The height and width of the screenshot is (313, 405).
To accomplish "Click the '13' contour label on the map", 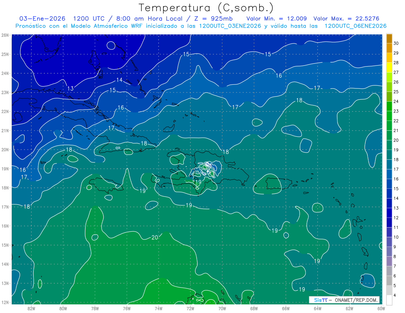I will (x=71, y=88).
